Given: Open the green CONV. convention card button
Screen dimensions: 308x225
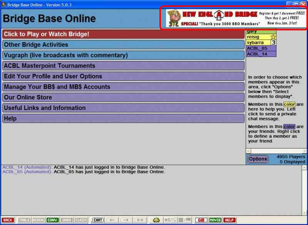Looking at the screenshot, I should (53, 220).
